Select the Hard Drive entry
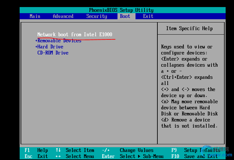Image resolution: width=234 pixels, height=160 pixels. [50, 47]
